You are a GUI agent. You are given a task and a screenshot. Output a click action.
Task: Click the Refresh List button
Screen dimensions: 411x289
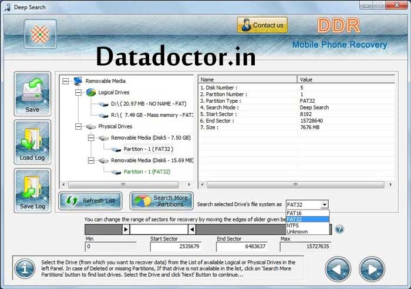point(90,201)
